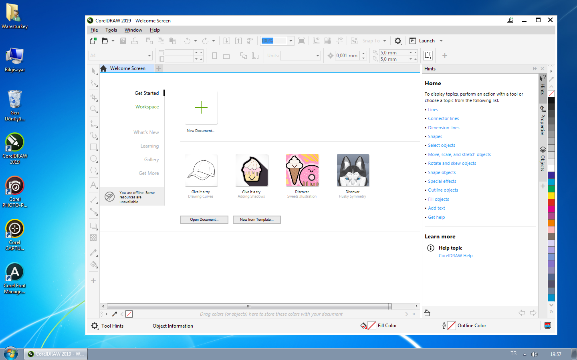Open the Units dropdown
The width and height of the screenshot is (577, 360).
tap(318, 56)
